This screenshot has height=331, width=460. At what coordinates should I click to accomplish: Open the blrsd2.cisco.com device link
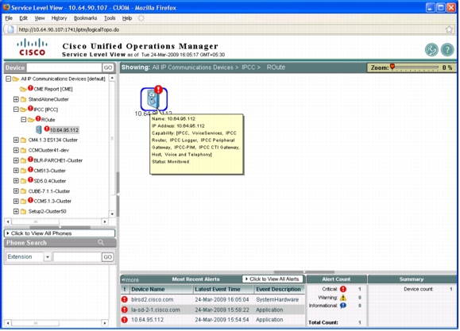click(153, 299)
